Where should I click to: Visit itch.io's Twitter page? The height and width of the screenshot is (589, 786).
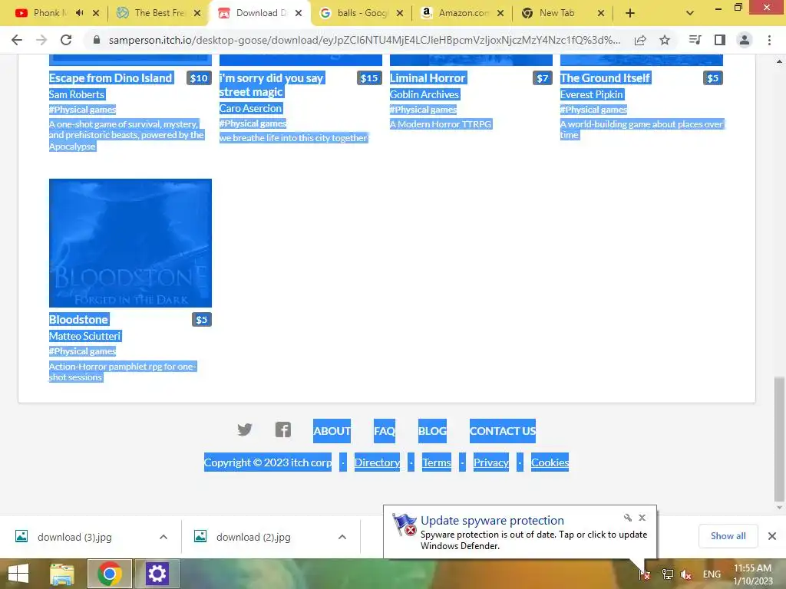pos(245,429)
